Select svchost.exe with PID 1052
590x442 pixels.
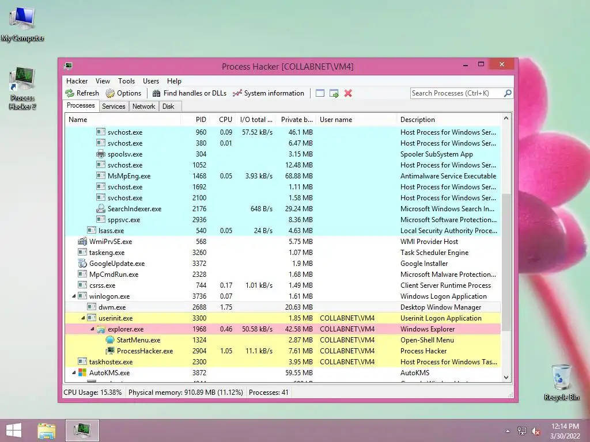[x=283, y=165]
